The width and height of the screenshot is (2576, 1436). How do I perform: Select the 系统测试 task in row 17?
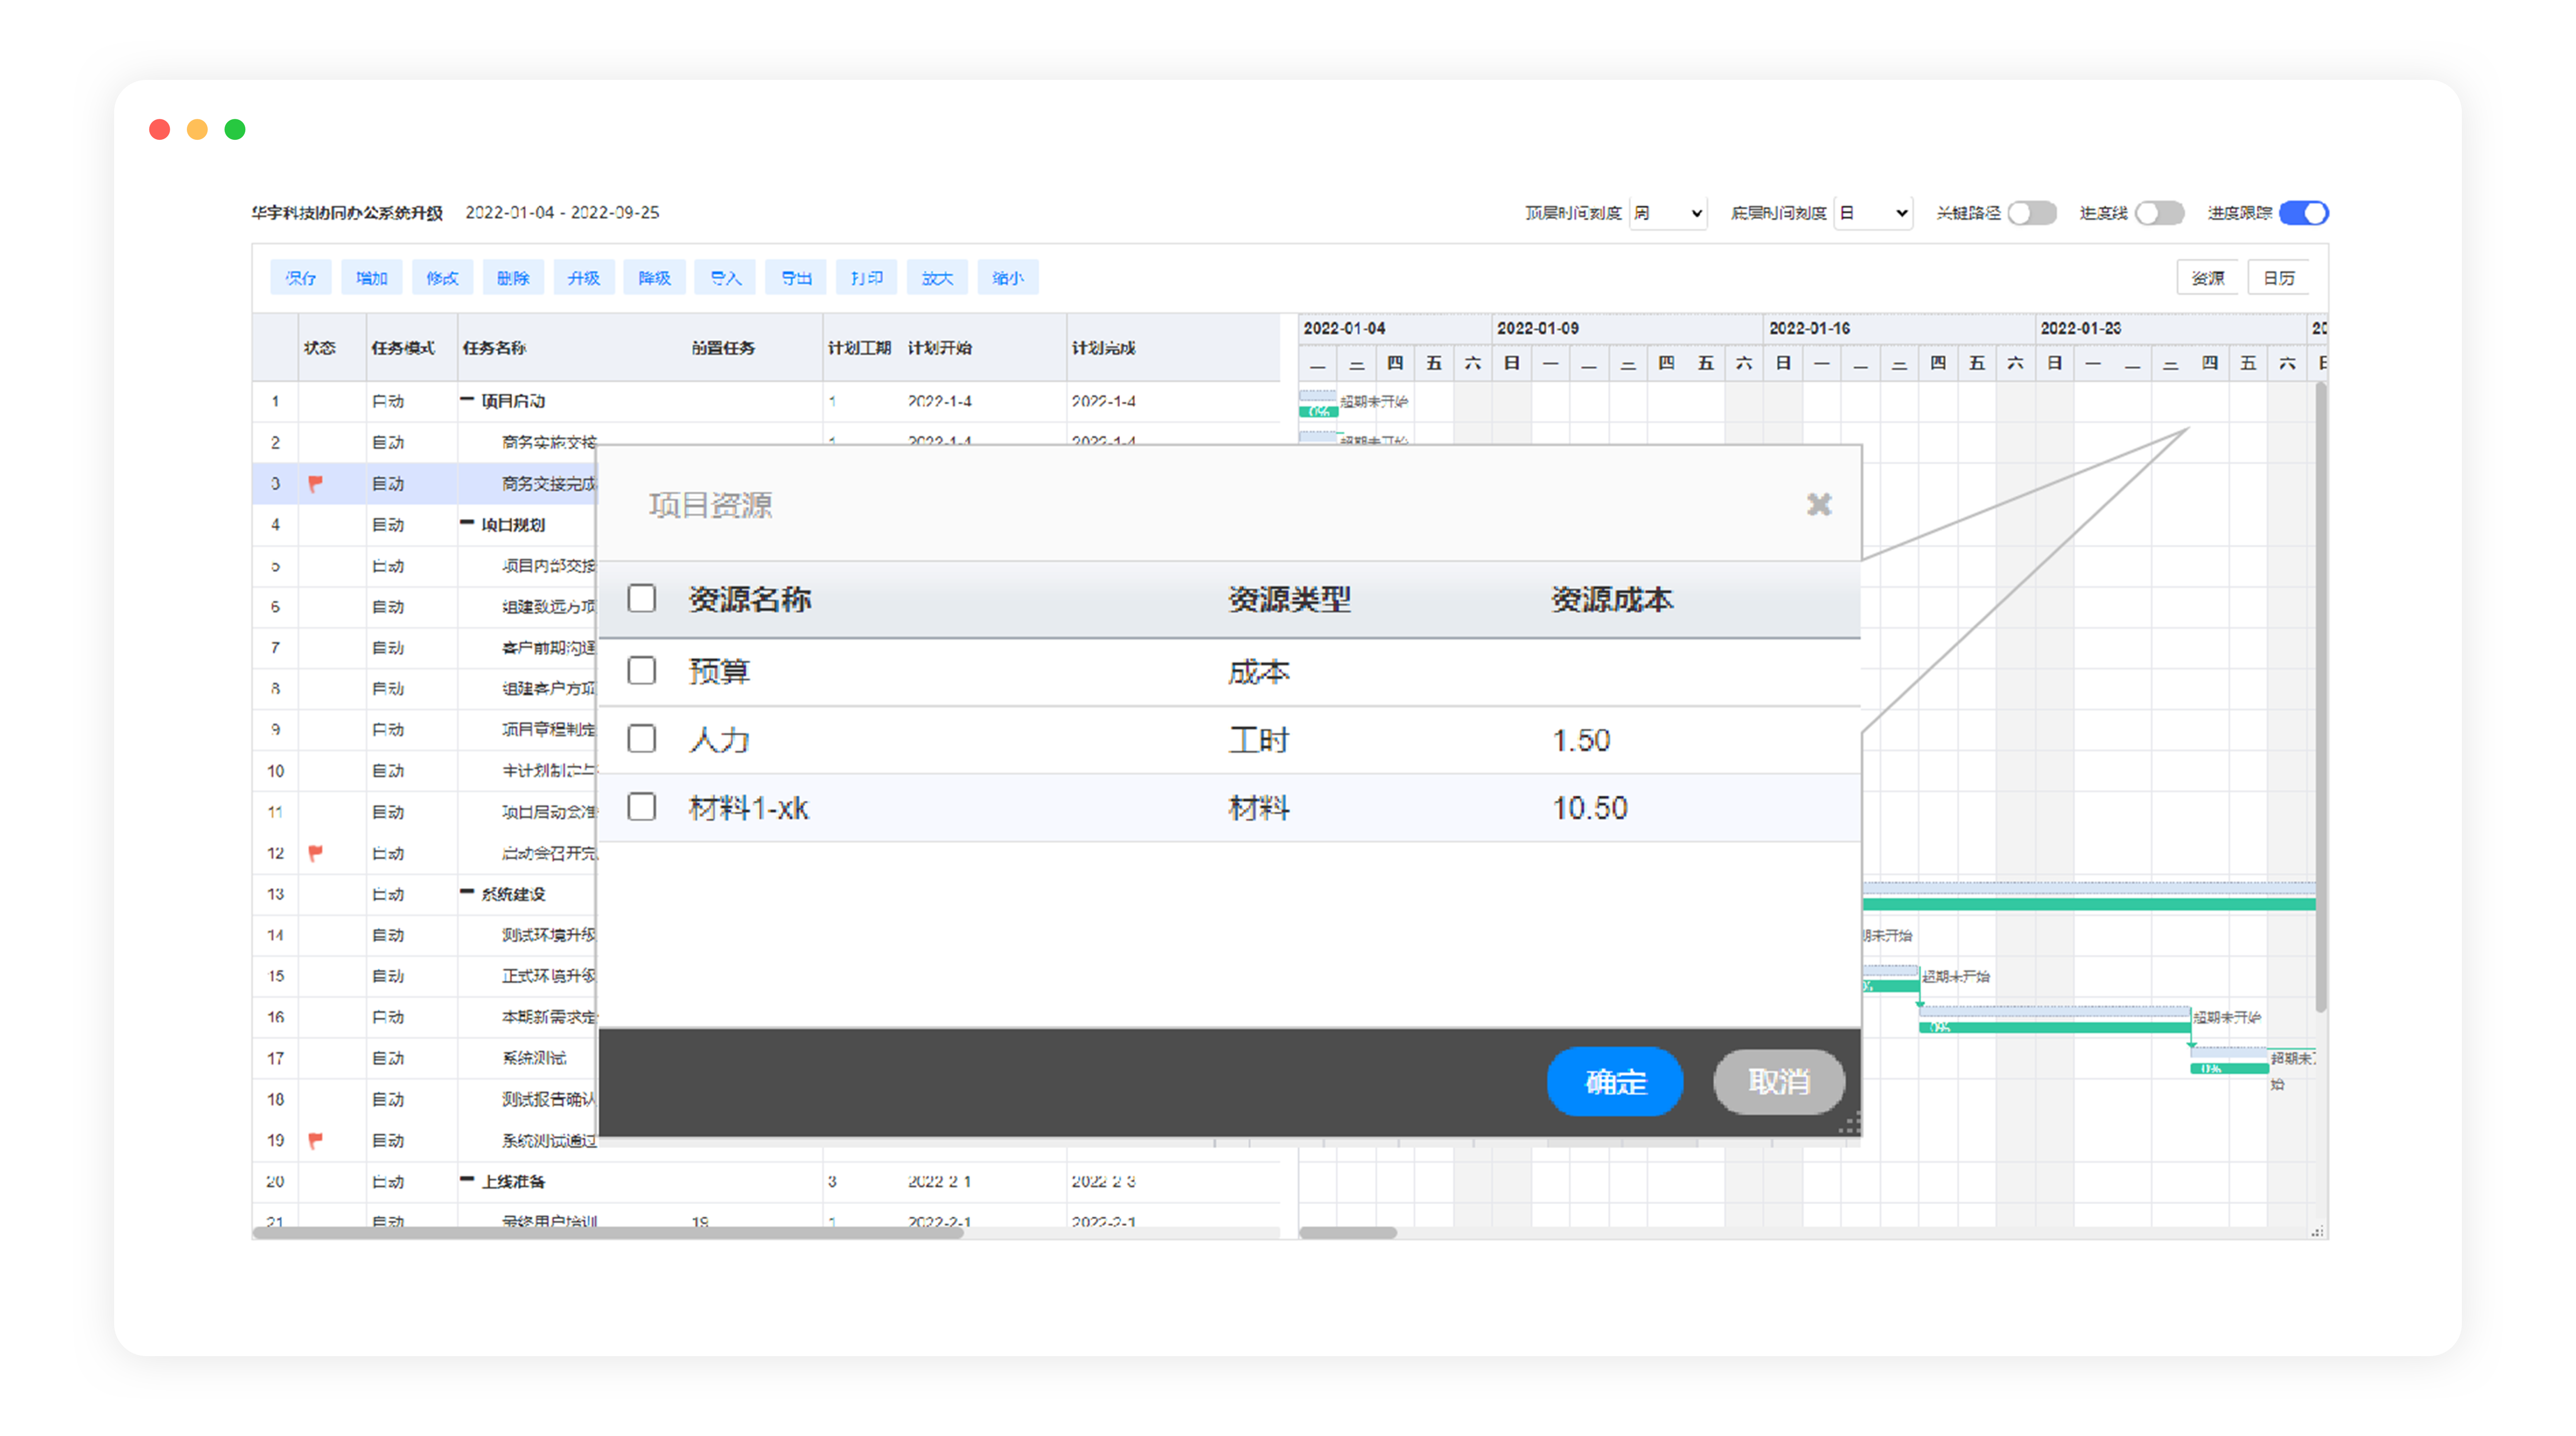click(x=534, y=1058)
